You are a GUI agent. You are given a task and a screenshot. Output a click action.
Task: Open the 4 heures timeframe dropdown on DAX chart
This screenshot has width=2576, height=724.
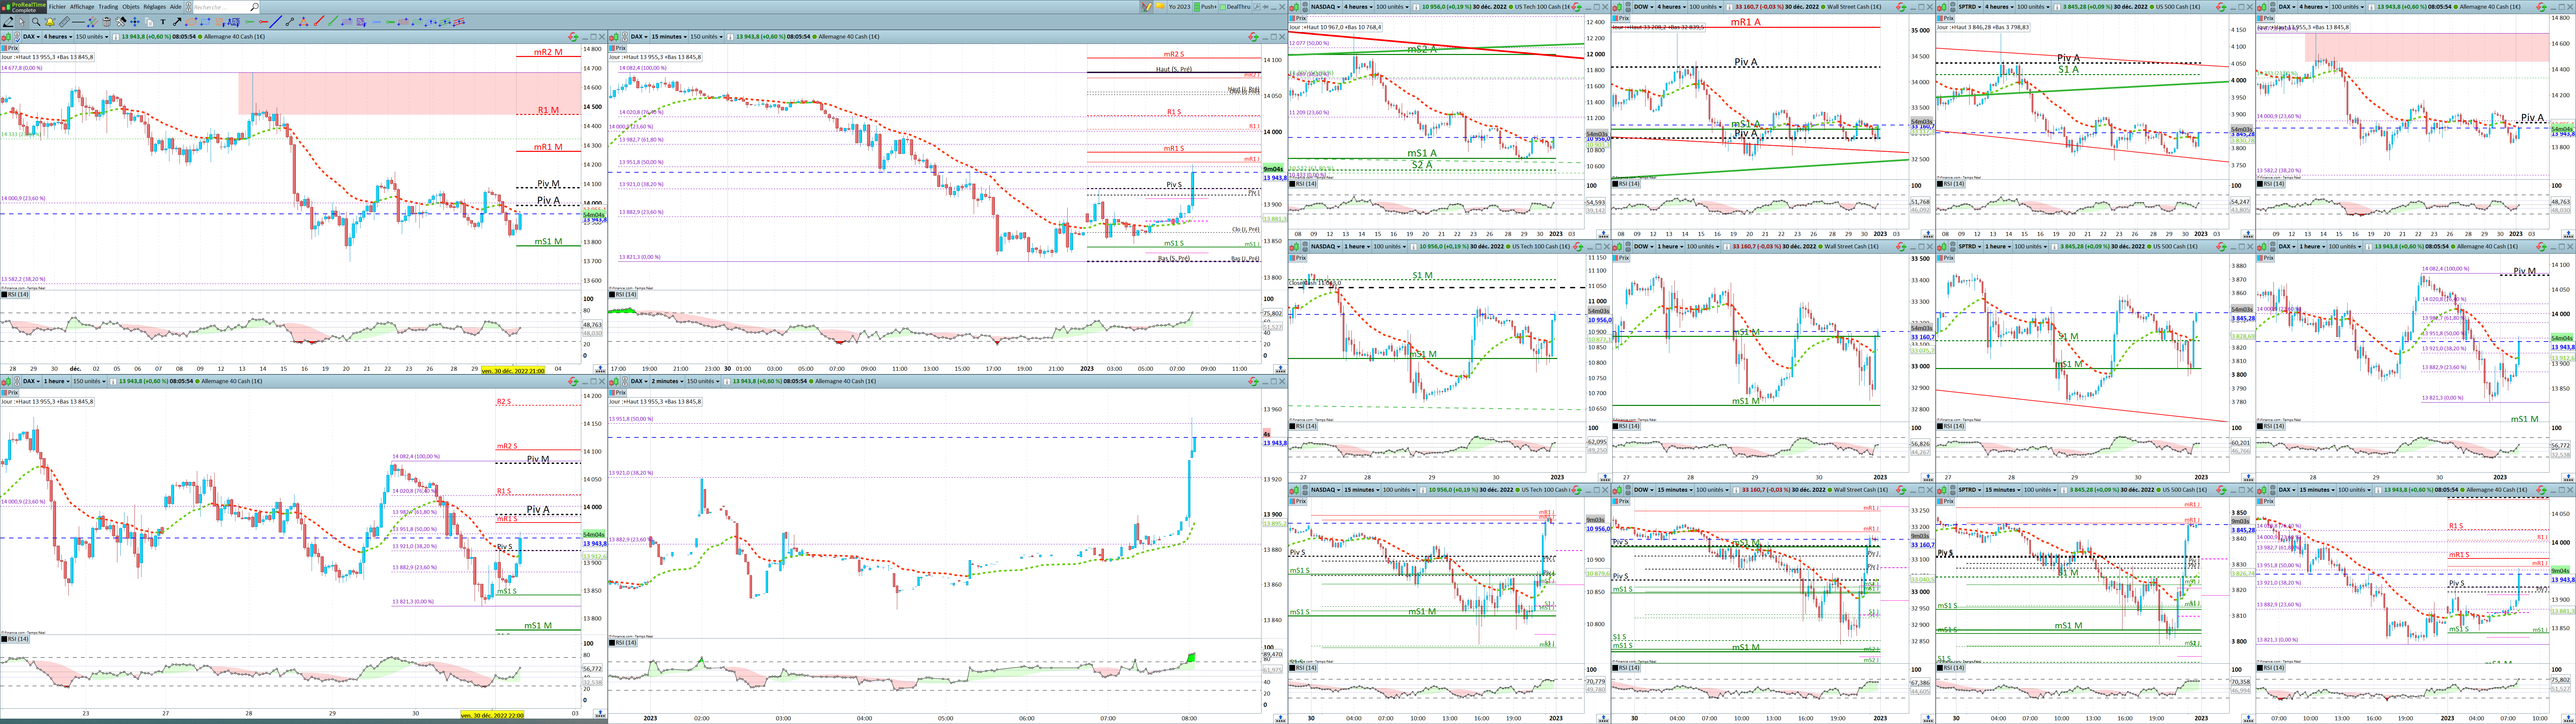click(x=58, y=37)
